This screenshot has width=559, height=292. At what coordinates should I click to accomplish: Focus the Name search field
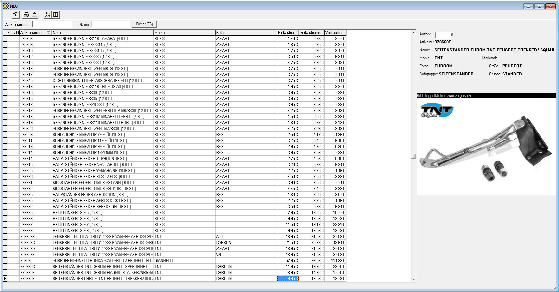click(x=111, y=24)
